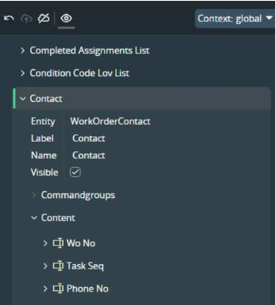276x305 pixels.
Task: Expand Completed Assignments List
Action: [x=22, y=51]
